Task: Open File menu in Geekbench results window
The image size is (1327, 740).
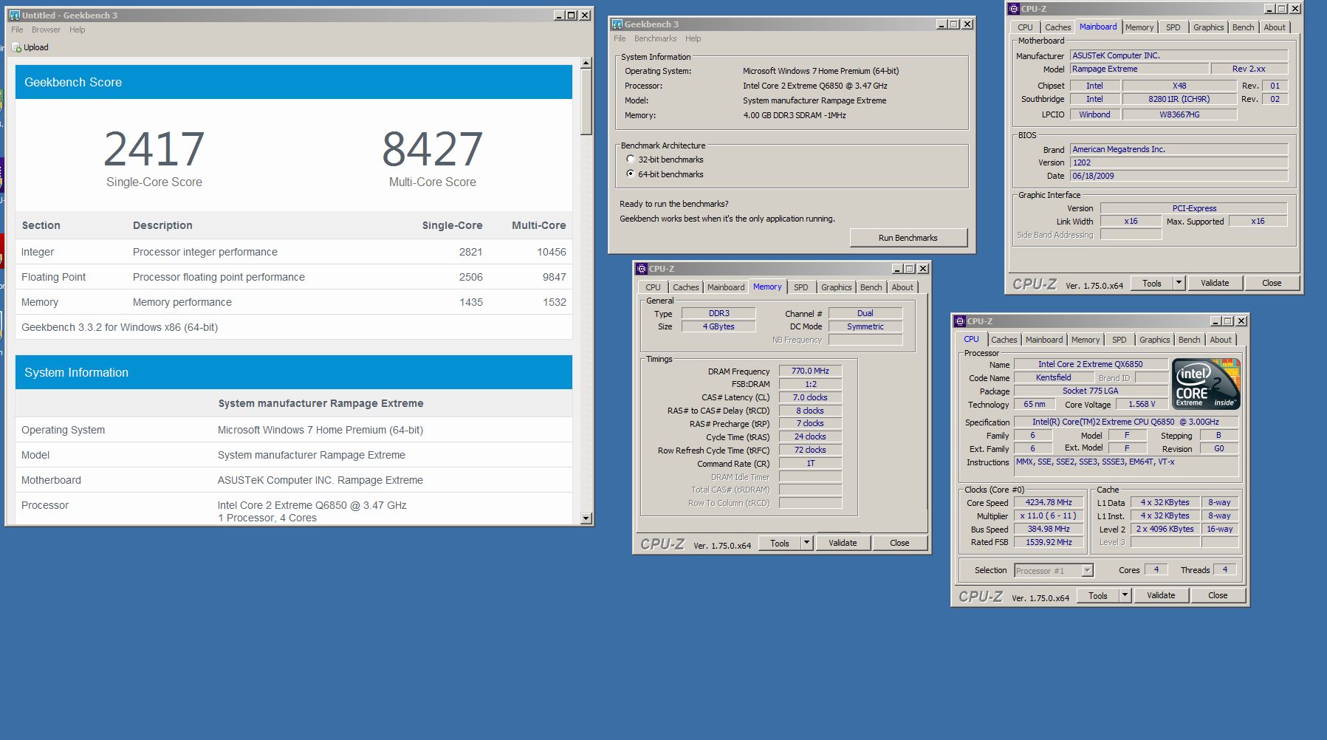Action: point(17,30)
